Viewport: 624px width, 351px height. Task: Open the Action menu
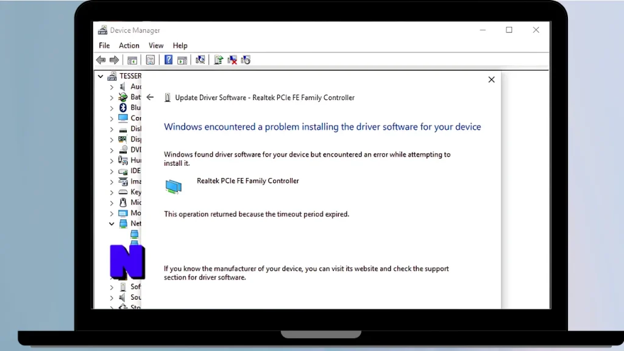coord(129,45)
